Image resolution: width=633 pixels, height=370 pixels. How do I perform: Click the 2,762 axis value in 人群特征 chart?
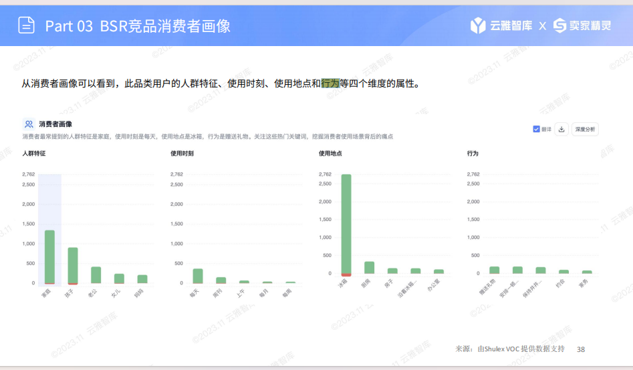coord(28,174)
